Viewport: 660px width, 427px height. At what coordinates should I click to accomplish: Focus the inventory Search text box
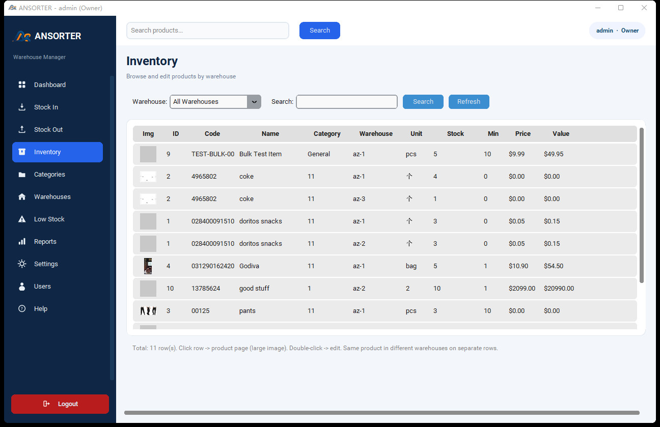click(x=347, y=101)
